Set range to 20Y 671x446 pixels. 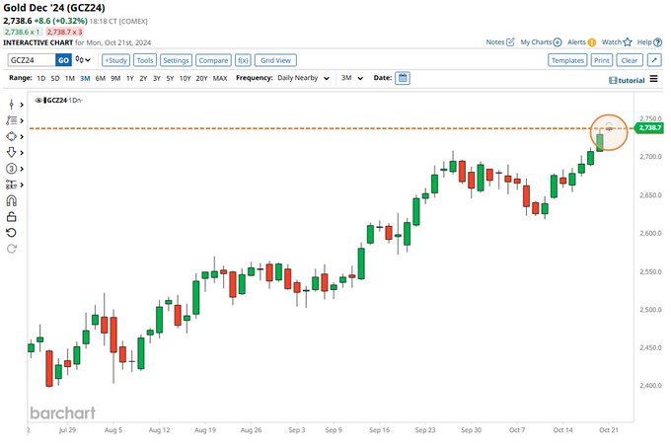pos(201,78)
